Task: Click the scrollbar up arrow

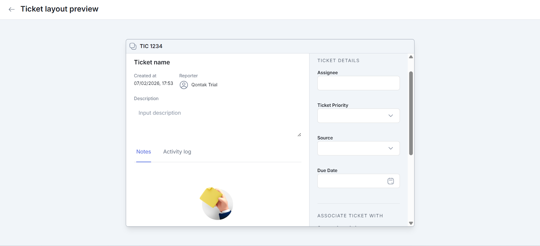Action: tap(411, 57)
